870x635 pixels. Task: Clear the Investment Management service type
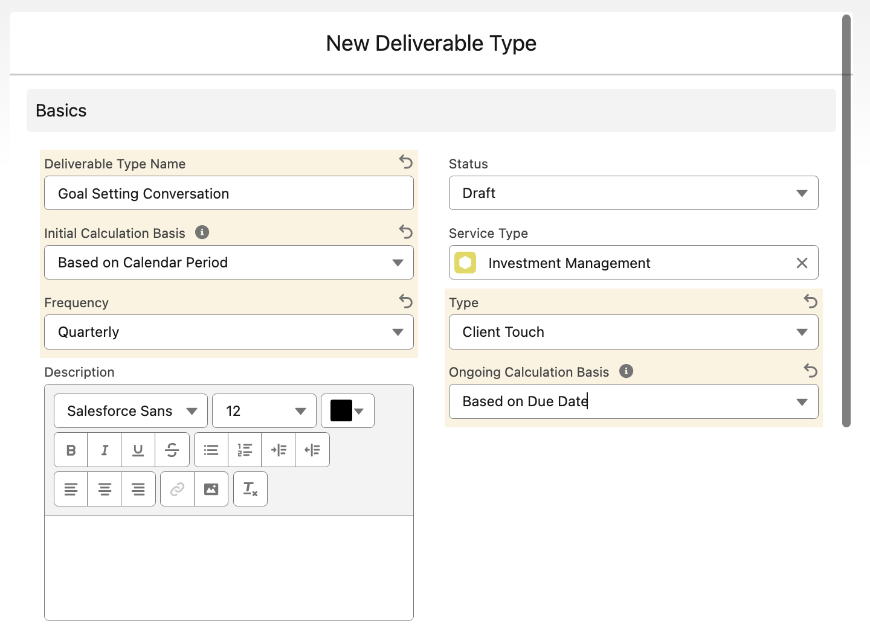(802, 263)
